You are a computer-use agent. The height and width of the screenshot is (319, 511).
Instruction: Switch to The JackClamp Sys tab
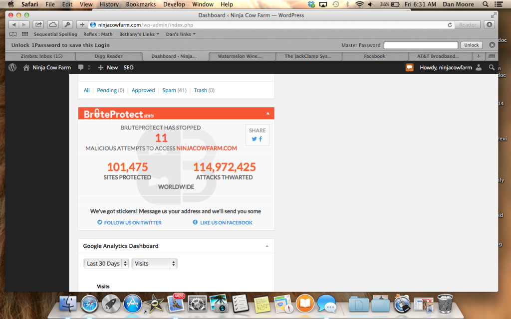pos(308,56)
